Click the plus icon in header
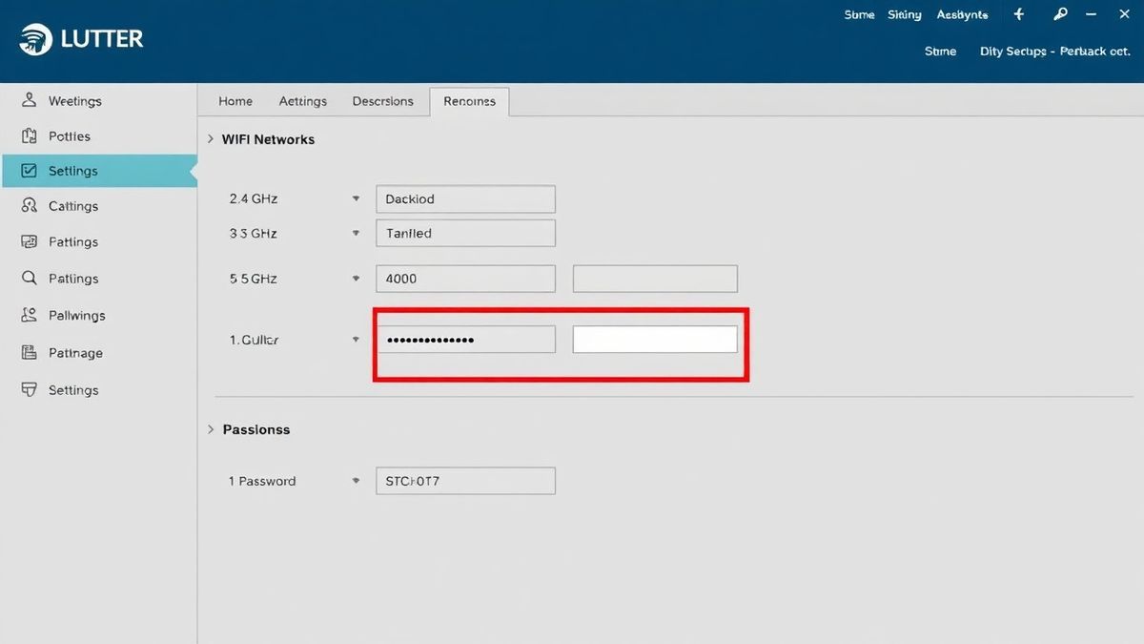 coord(1018,14)
